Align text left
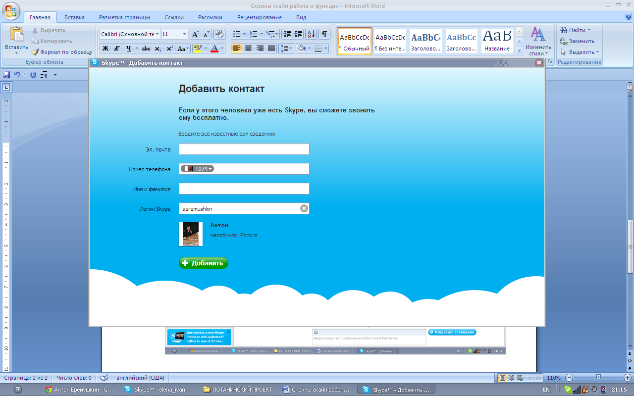This screenshot has width=634, height=396. click(237, 49)
